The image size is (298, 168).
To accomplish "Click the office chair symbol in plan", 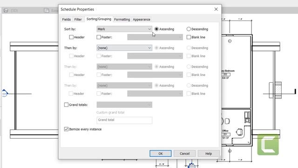I will click(x=239, y=132).
